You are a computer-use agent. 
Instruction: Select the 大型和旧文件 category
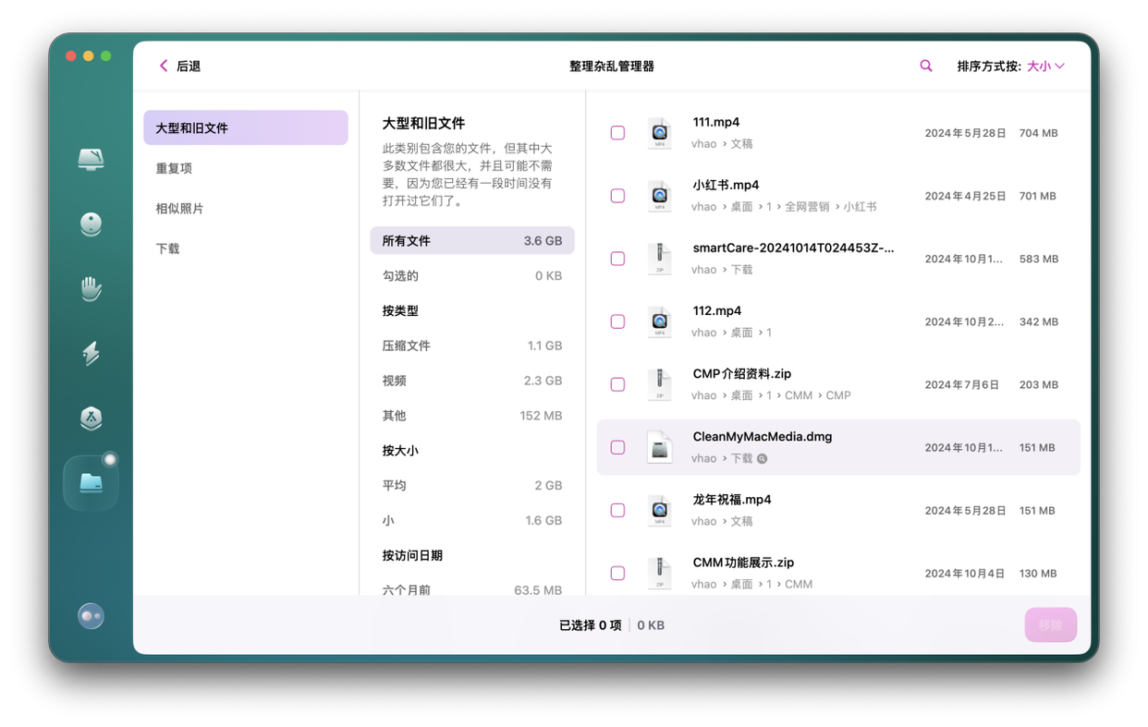click(x=246, y=127)
